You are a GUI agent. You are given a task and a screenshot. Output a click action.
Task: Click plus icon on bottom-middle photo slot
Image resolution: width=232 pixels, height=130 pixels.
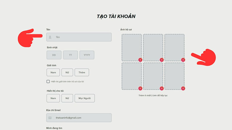click(162, 88)
